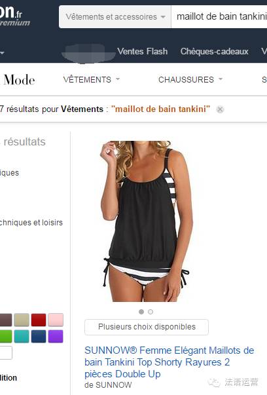Open the Vêtements et accessoires category dropdown
The height and width of the screenshot is (395, 267).
(115, 17)
